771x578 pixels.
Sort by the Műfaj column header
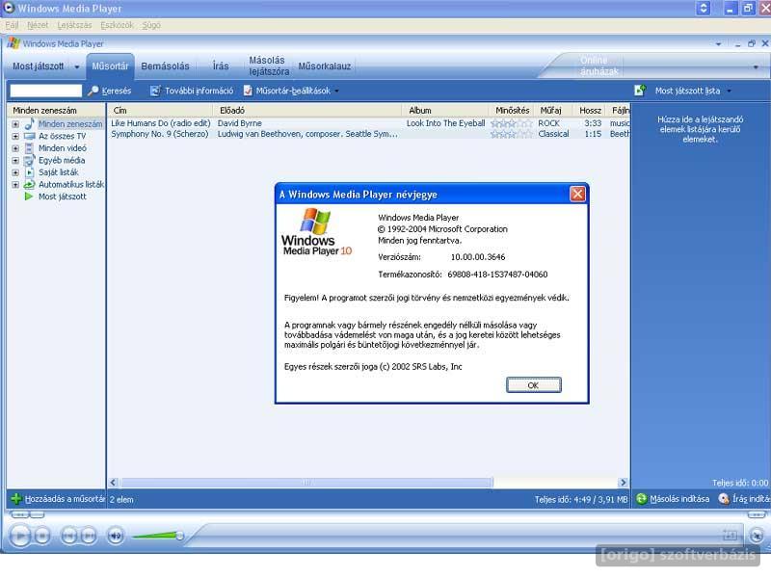pyautogui.click(x=554, y=111)
